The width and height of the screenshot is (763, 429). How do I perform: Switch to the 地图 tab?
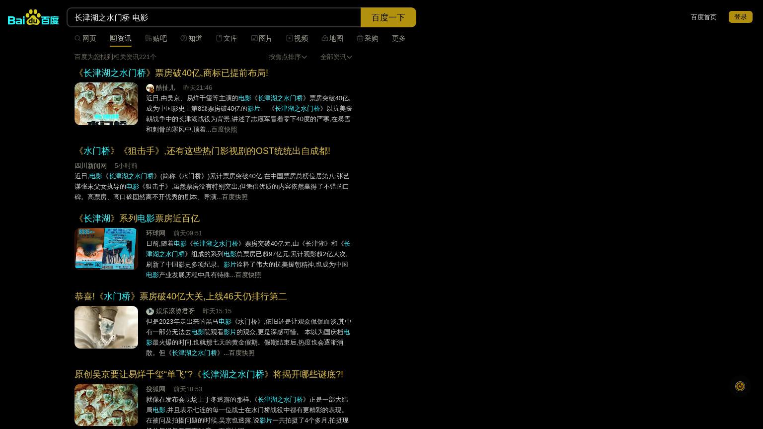tap(332, 38)
